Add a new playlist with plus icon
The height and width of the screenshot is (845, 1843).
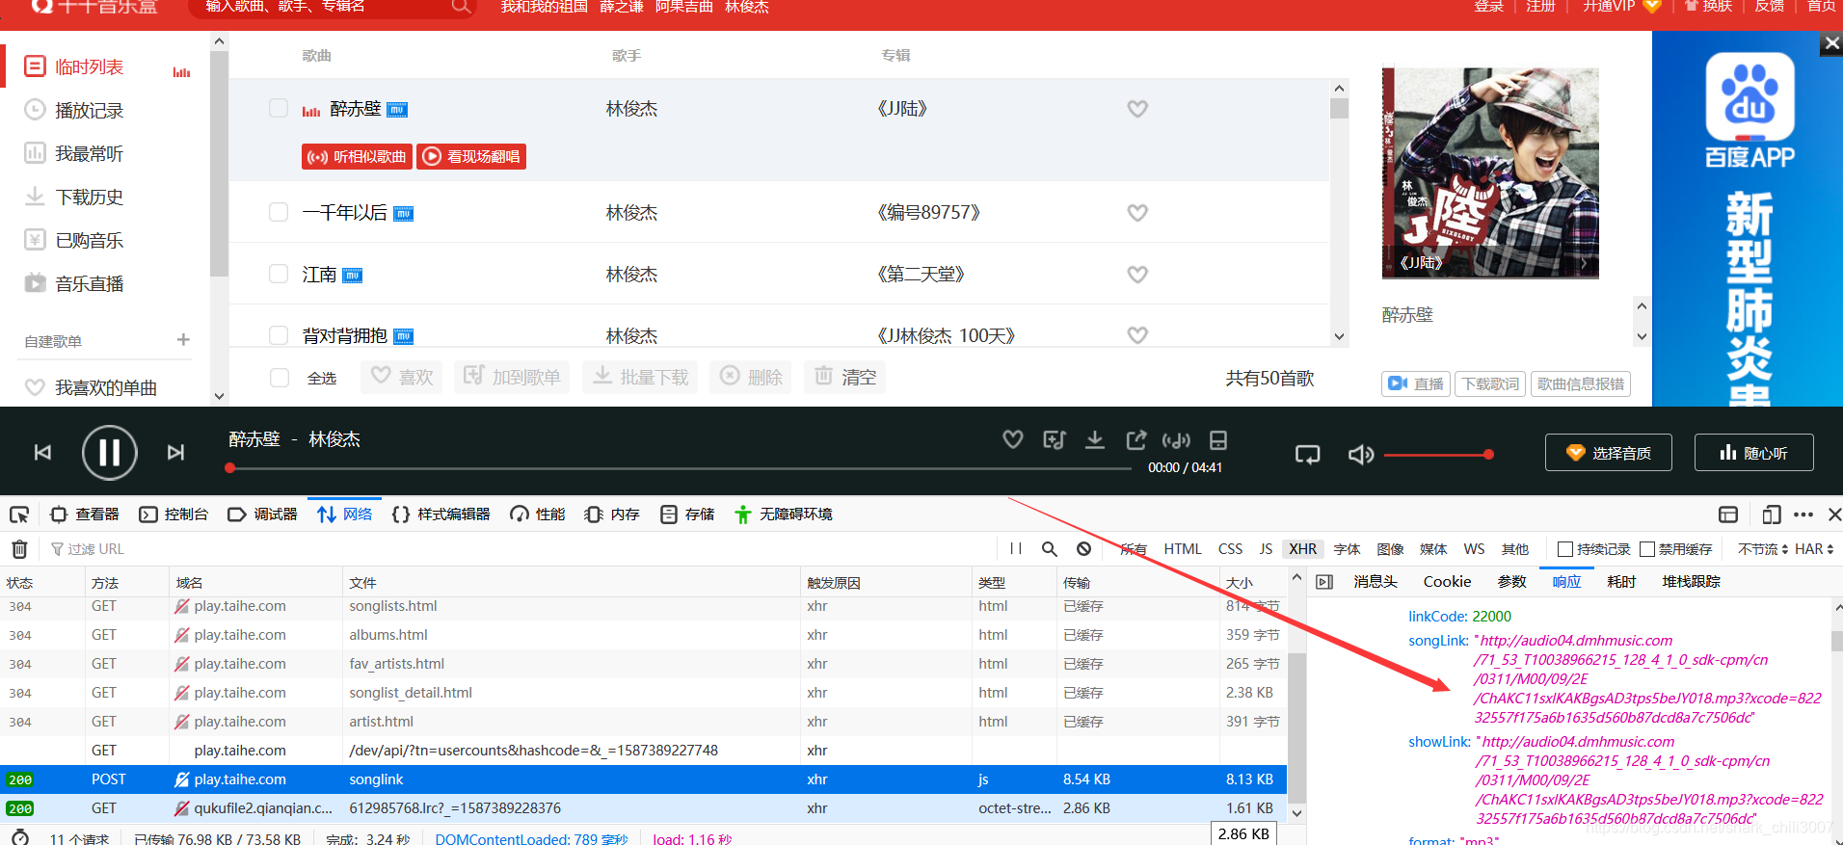(183, 340)
